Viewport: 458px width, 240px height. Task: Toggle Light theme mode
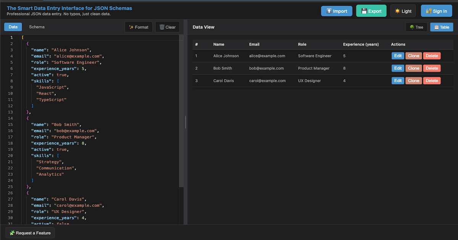click(x=403, y=11)
